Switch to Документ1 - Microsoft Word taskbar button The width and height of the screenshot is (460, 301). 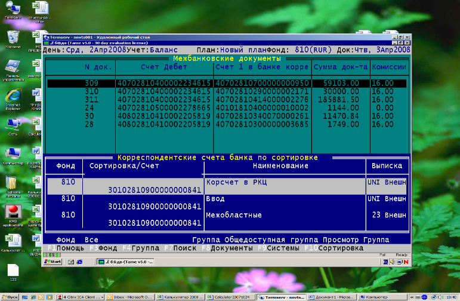pyautogui.click(x=332, y=297)
